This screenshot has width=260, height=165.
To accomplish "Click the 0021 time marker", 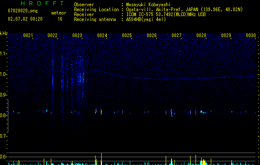I will (28, 35).
